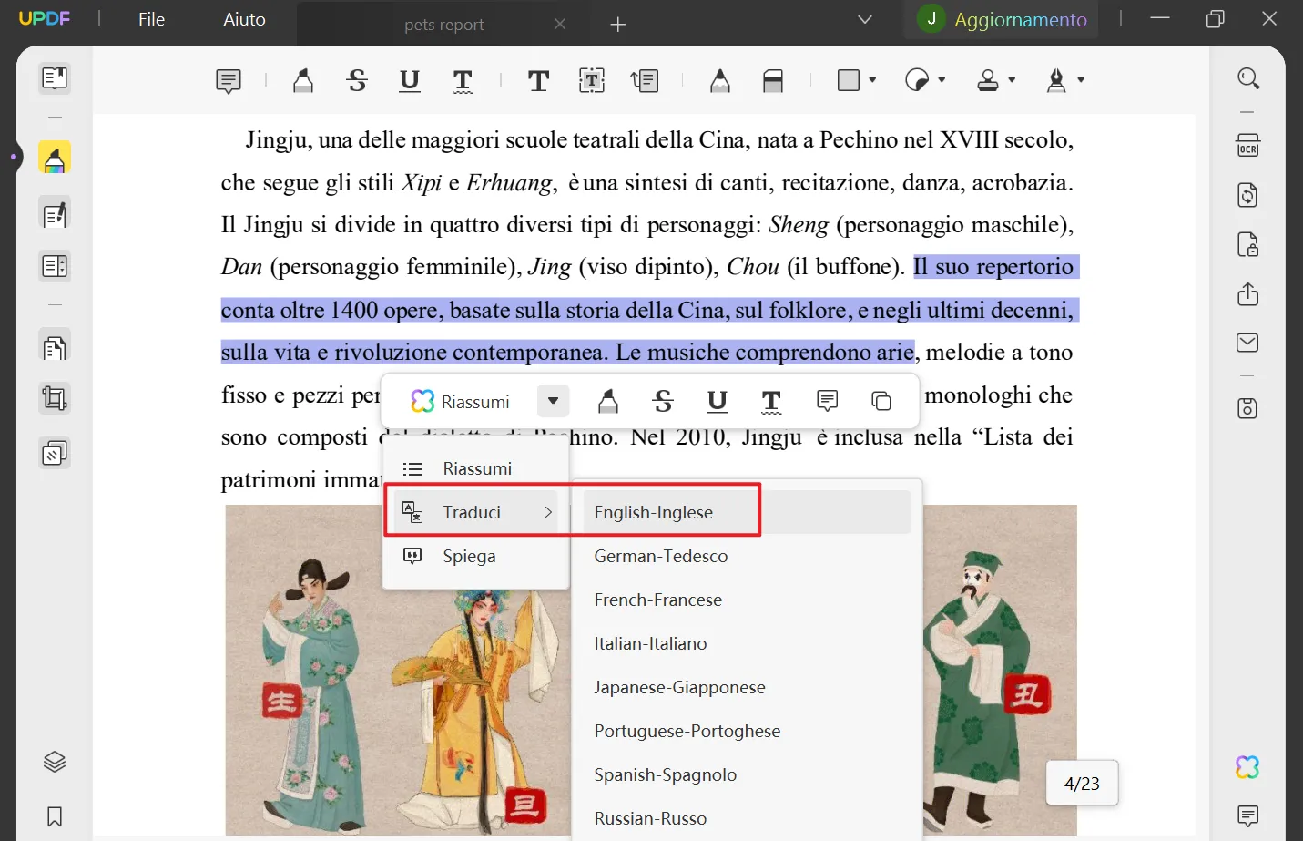
Task: Select the comment highlighter mode in left sidebar
Action: point(55,159)
